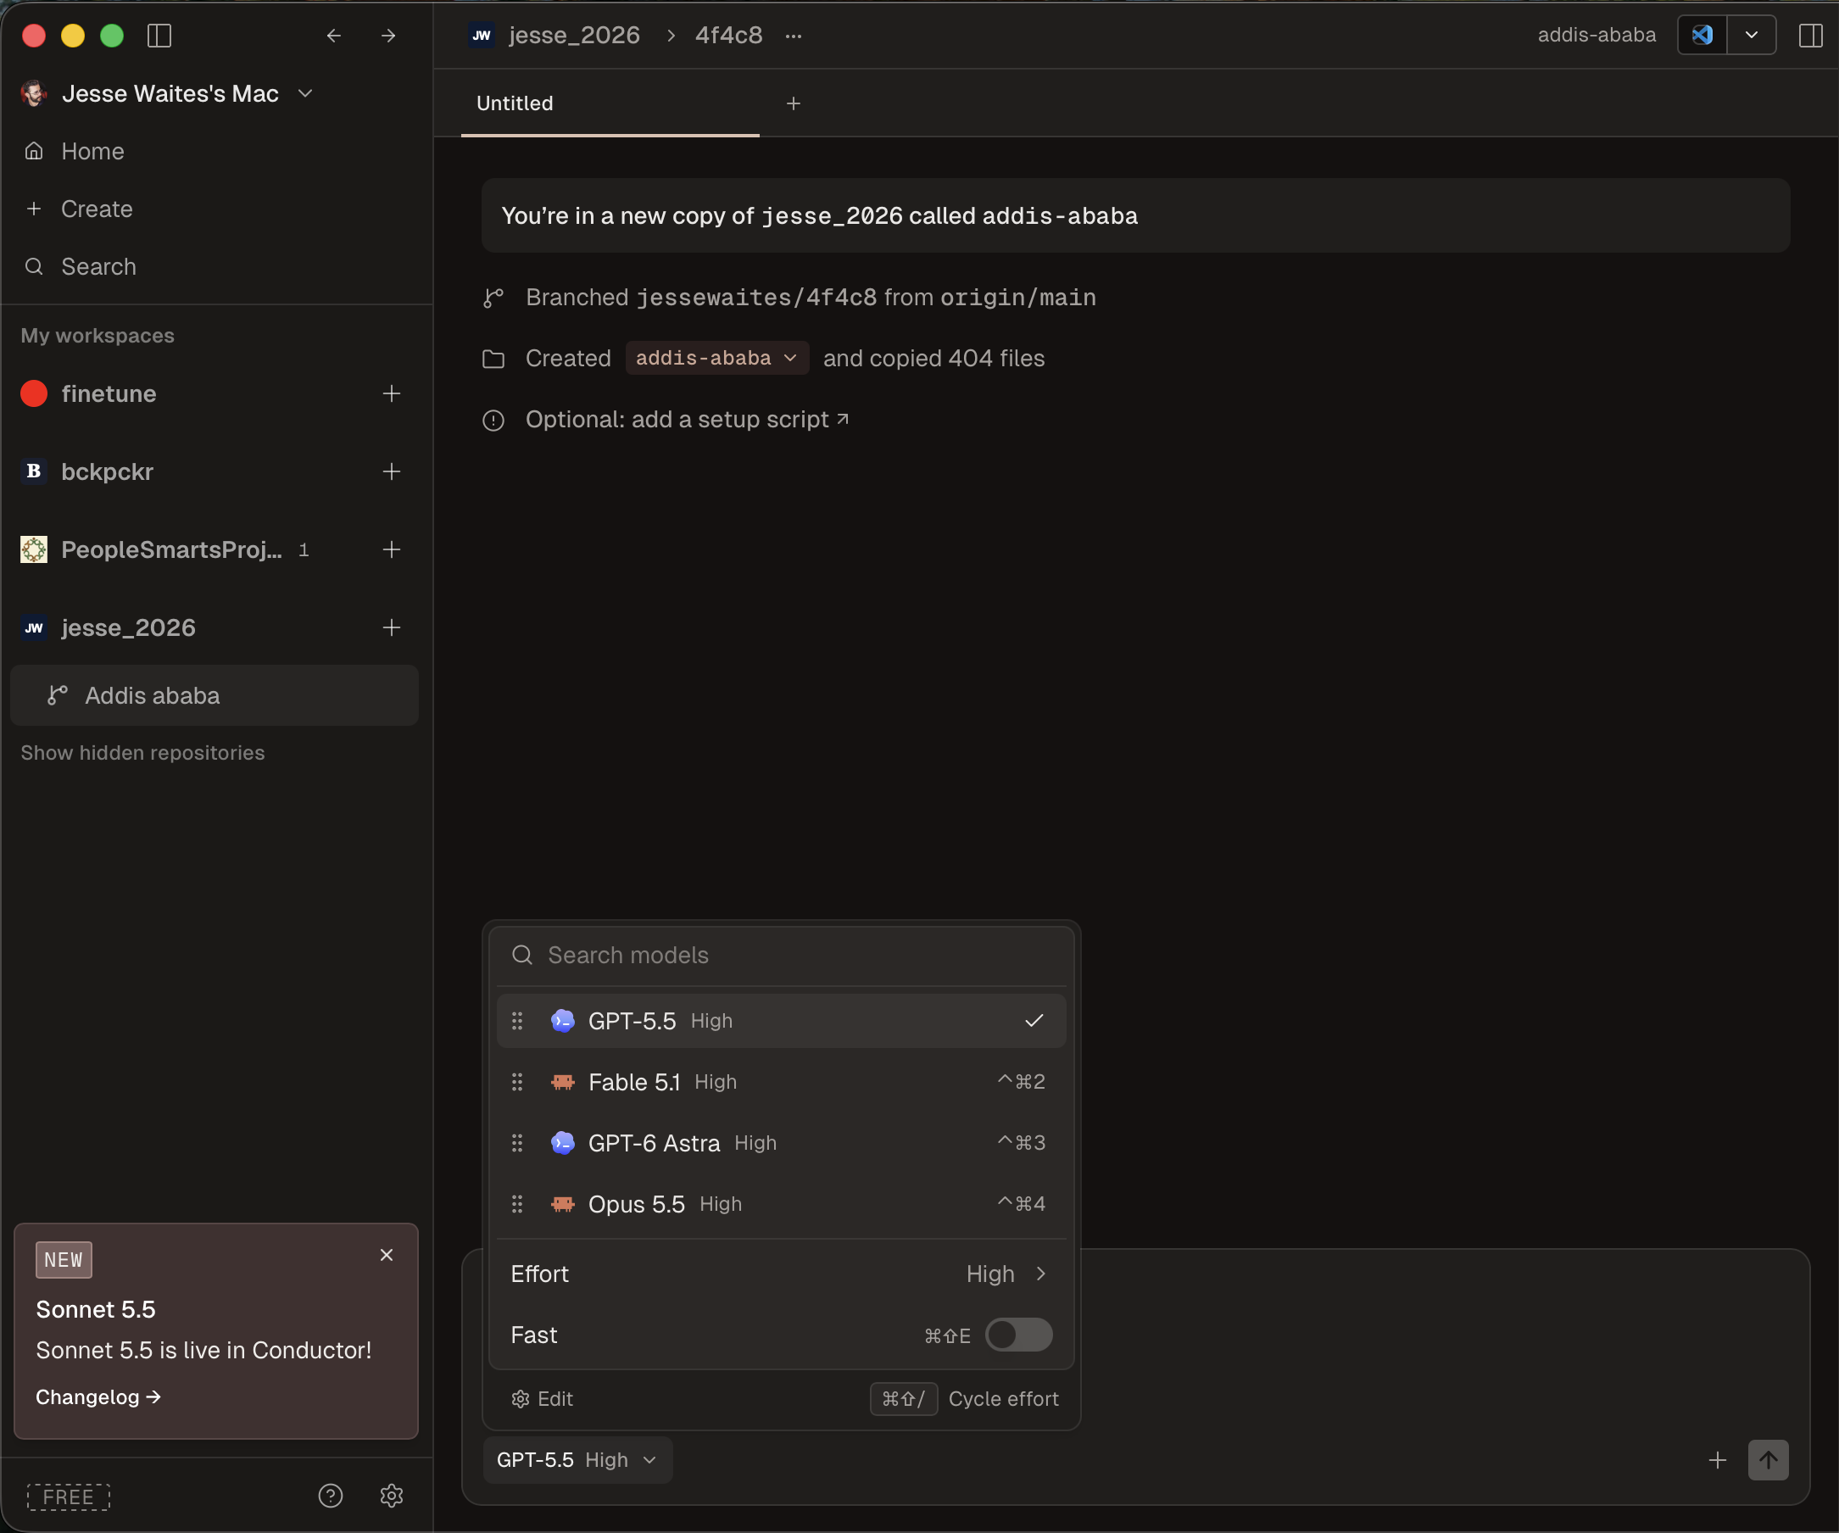This screenshot has height=1533, width=1839.
Task: Navigate back with the left arrow
Action: tap(334, 35)
